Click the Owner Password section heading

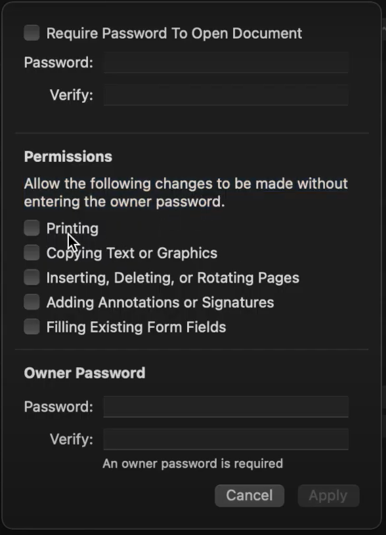(x=83, y=372)
